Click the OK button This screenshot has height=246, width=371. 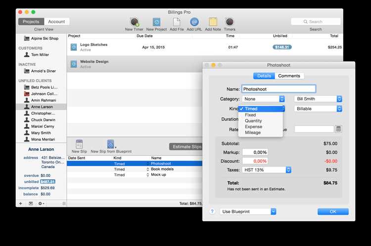(x=333, y=212)
